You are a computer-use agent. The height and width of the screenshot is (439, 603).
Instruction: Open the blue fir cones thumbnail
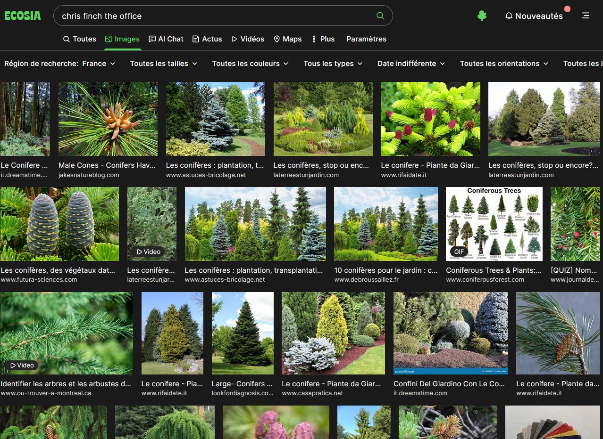pyautogui.click(x=59, y=224)
